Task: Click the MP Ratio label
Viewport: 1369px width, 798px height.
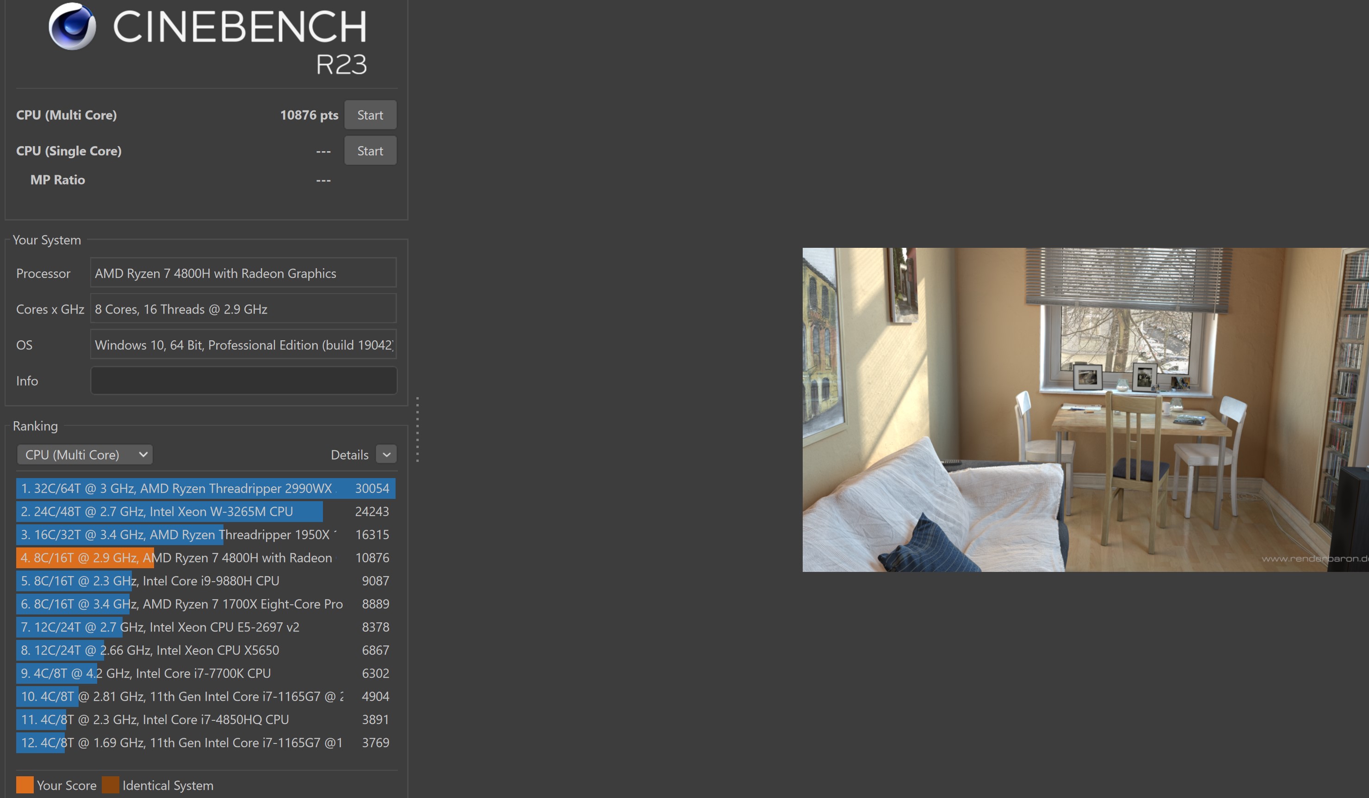Action: [57, 180]
